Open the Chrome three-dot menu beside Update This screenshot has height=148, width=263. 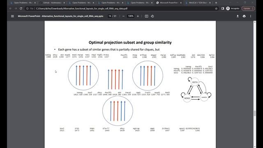tap(253, 8)
